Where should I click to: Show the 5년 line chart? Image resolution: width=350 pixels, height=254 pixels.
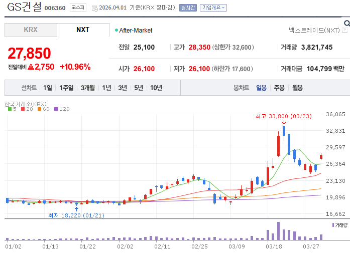pyautogui.click(x=139, y=88)
